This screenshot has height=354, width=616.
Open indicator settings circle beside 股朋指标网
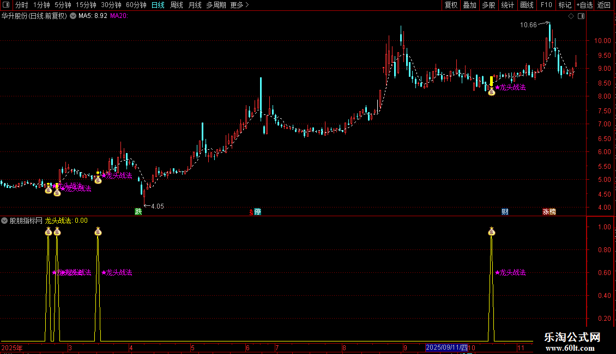coord(4,221)
